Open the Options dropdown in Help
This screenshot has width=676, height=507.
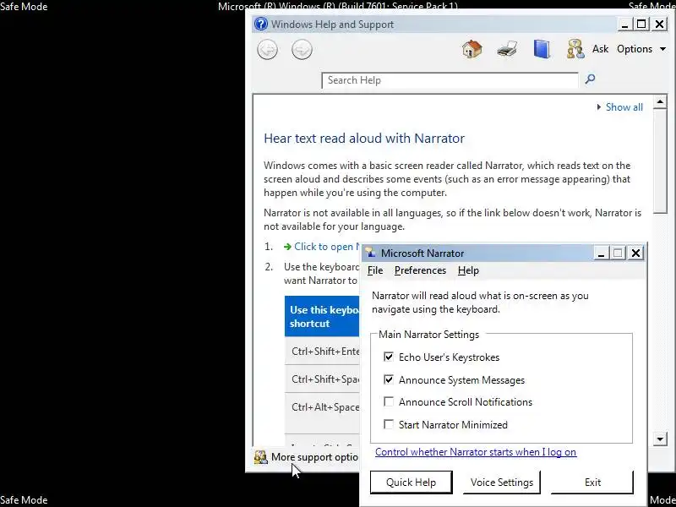[641, 49]
